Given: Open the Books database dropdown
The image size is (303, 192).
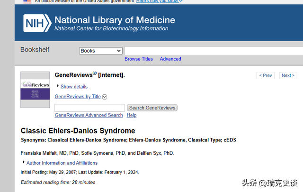Looking at the screenshot, I should pos(100,51).
